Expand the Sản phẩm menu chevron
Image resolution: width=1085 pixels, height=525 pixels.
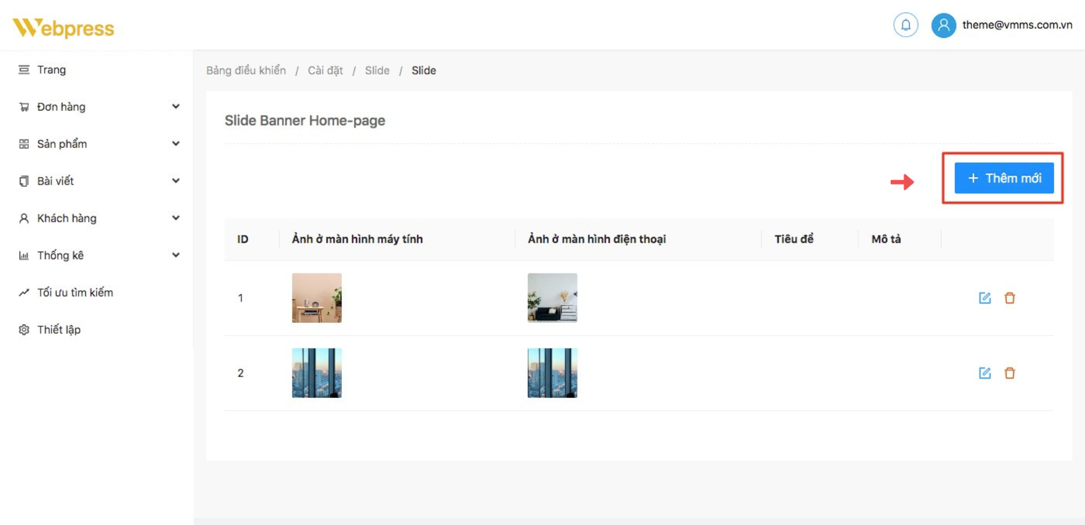point(176,144)
